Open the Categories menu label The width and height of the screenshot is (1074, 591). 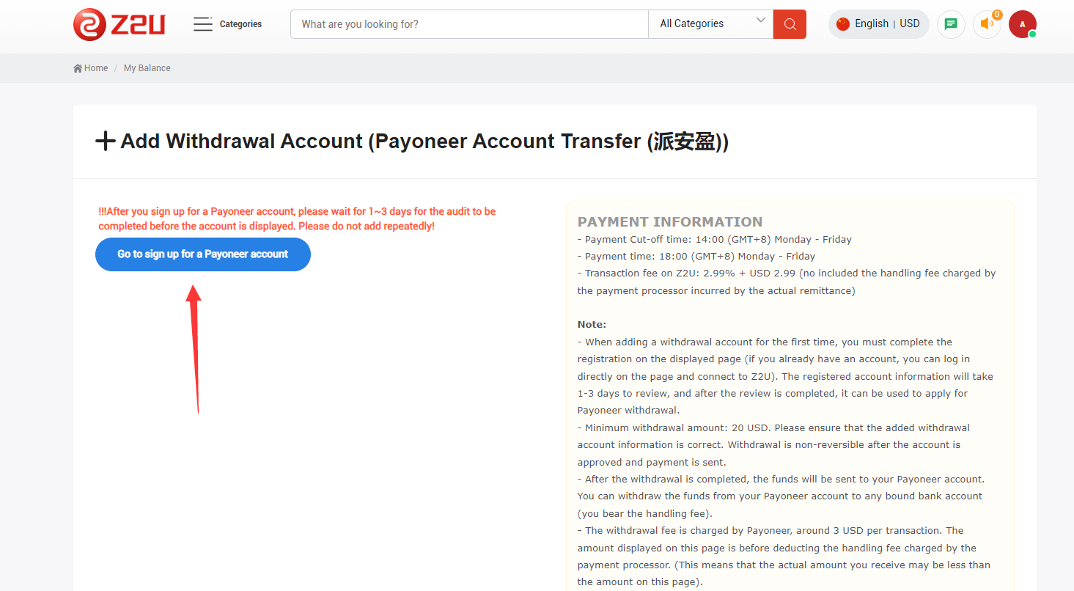coord(240,24)
